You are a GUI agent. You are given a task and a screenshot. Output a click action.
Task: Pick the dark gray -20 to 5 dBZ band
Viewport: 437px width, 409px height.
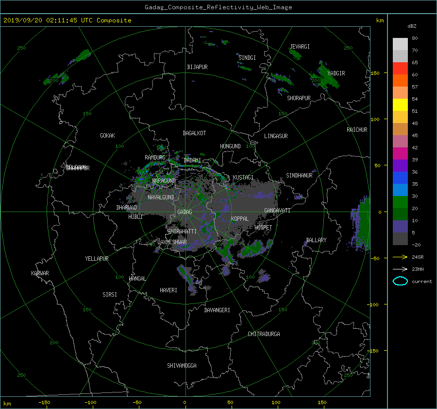tap(400, 239)
